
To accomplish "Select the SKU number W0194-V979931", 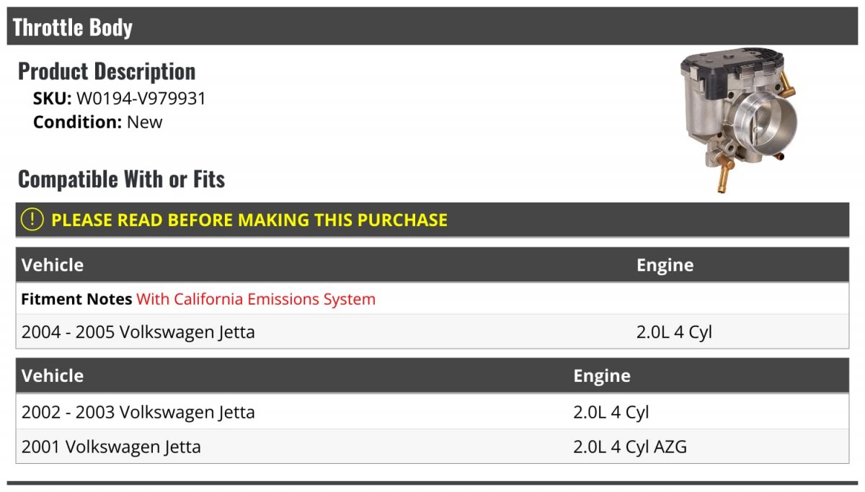I will [141, 99].
